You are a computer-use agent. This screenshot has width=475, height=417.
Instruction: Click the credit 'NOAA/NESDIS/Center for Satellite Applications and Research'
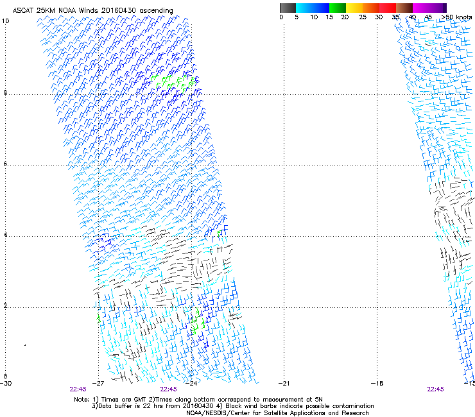coord(277,413)
